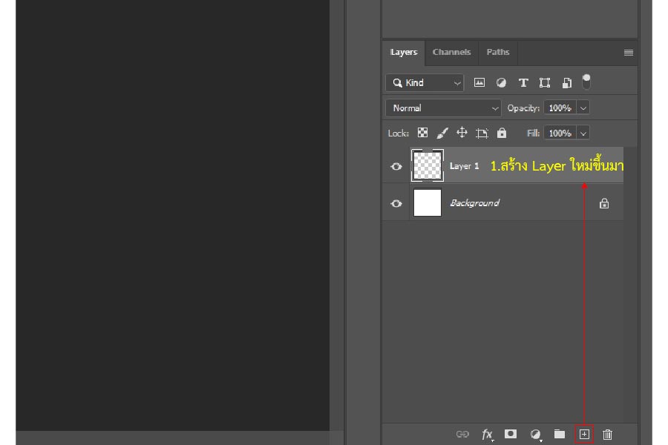Switch to the Paths tab
Viewport: 668px width, 445px height.
[x=498, y=53]
